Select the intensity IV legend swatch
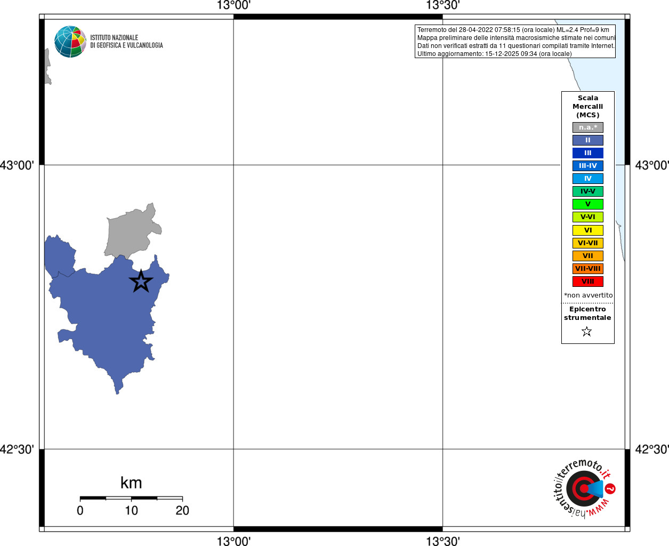The image size is (669, 546). click(x=588, y=179)
